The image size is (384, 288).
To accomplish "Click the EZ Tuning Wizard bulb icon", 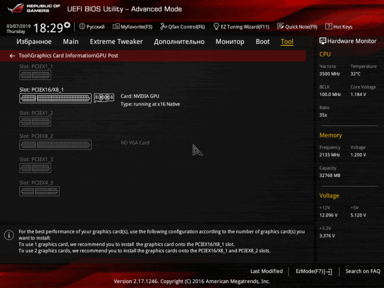I will pyautogui.click(x=216, y=27).
